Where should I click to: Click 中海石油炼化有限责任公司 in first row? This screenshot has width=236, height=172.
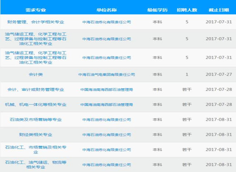[x=107, y=22]
